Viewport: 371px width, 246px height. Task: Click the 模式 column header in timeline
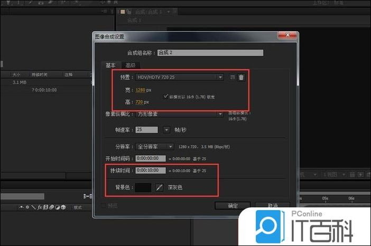click(x=78, y=207)
